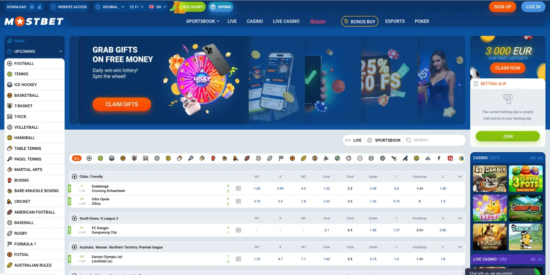This screenshot has height=275, width=550.
Task: Switch to the Sportsbook events toggle
Action: pos(384,140)
